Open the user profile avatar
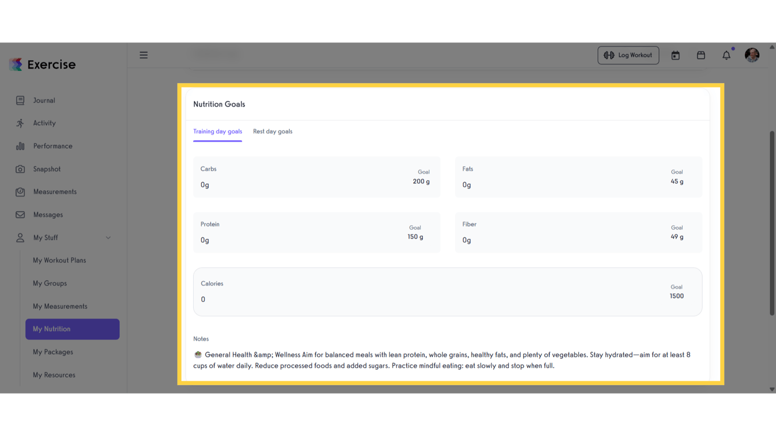 (x=752, y=55)
